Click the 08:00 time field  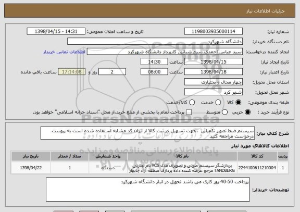point(154,72)
